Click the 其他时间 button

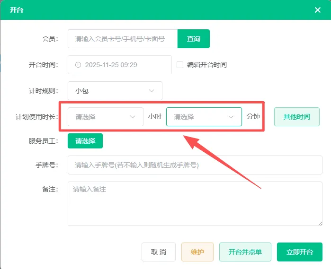[297, 117]
